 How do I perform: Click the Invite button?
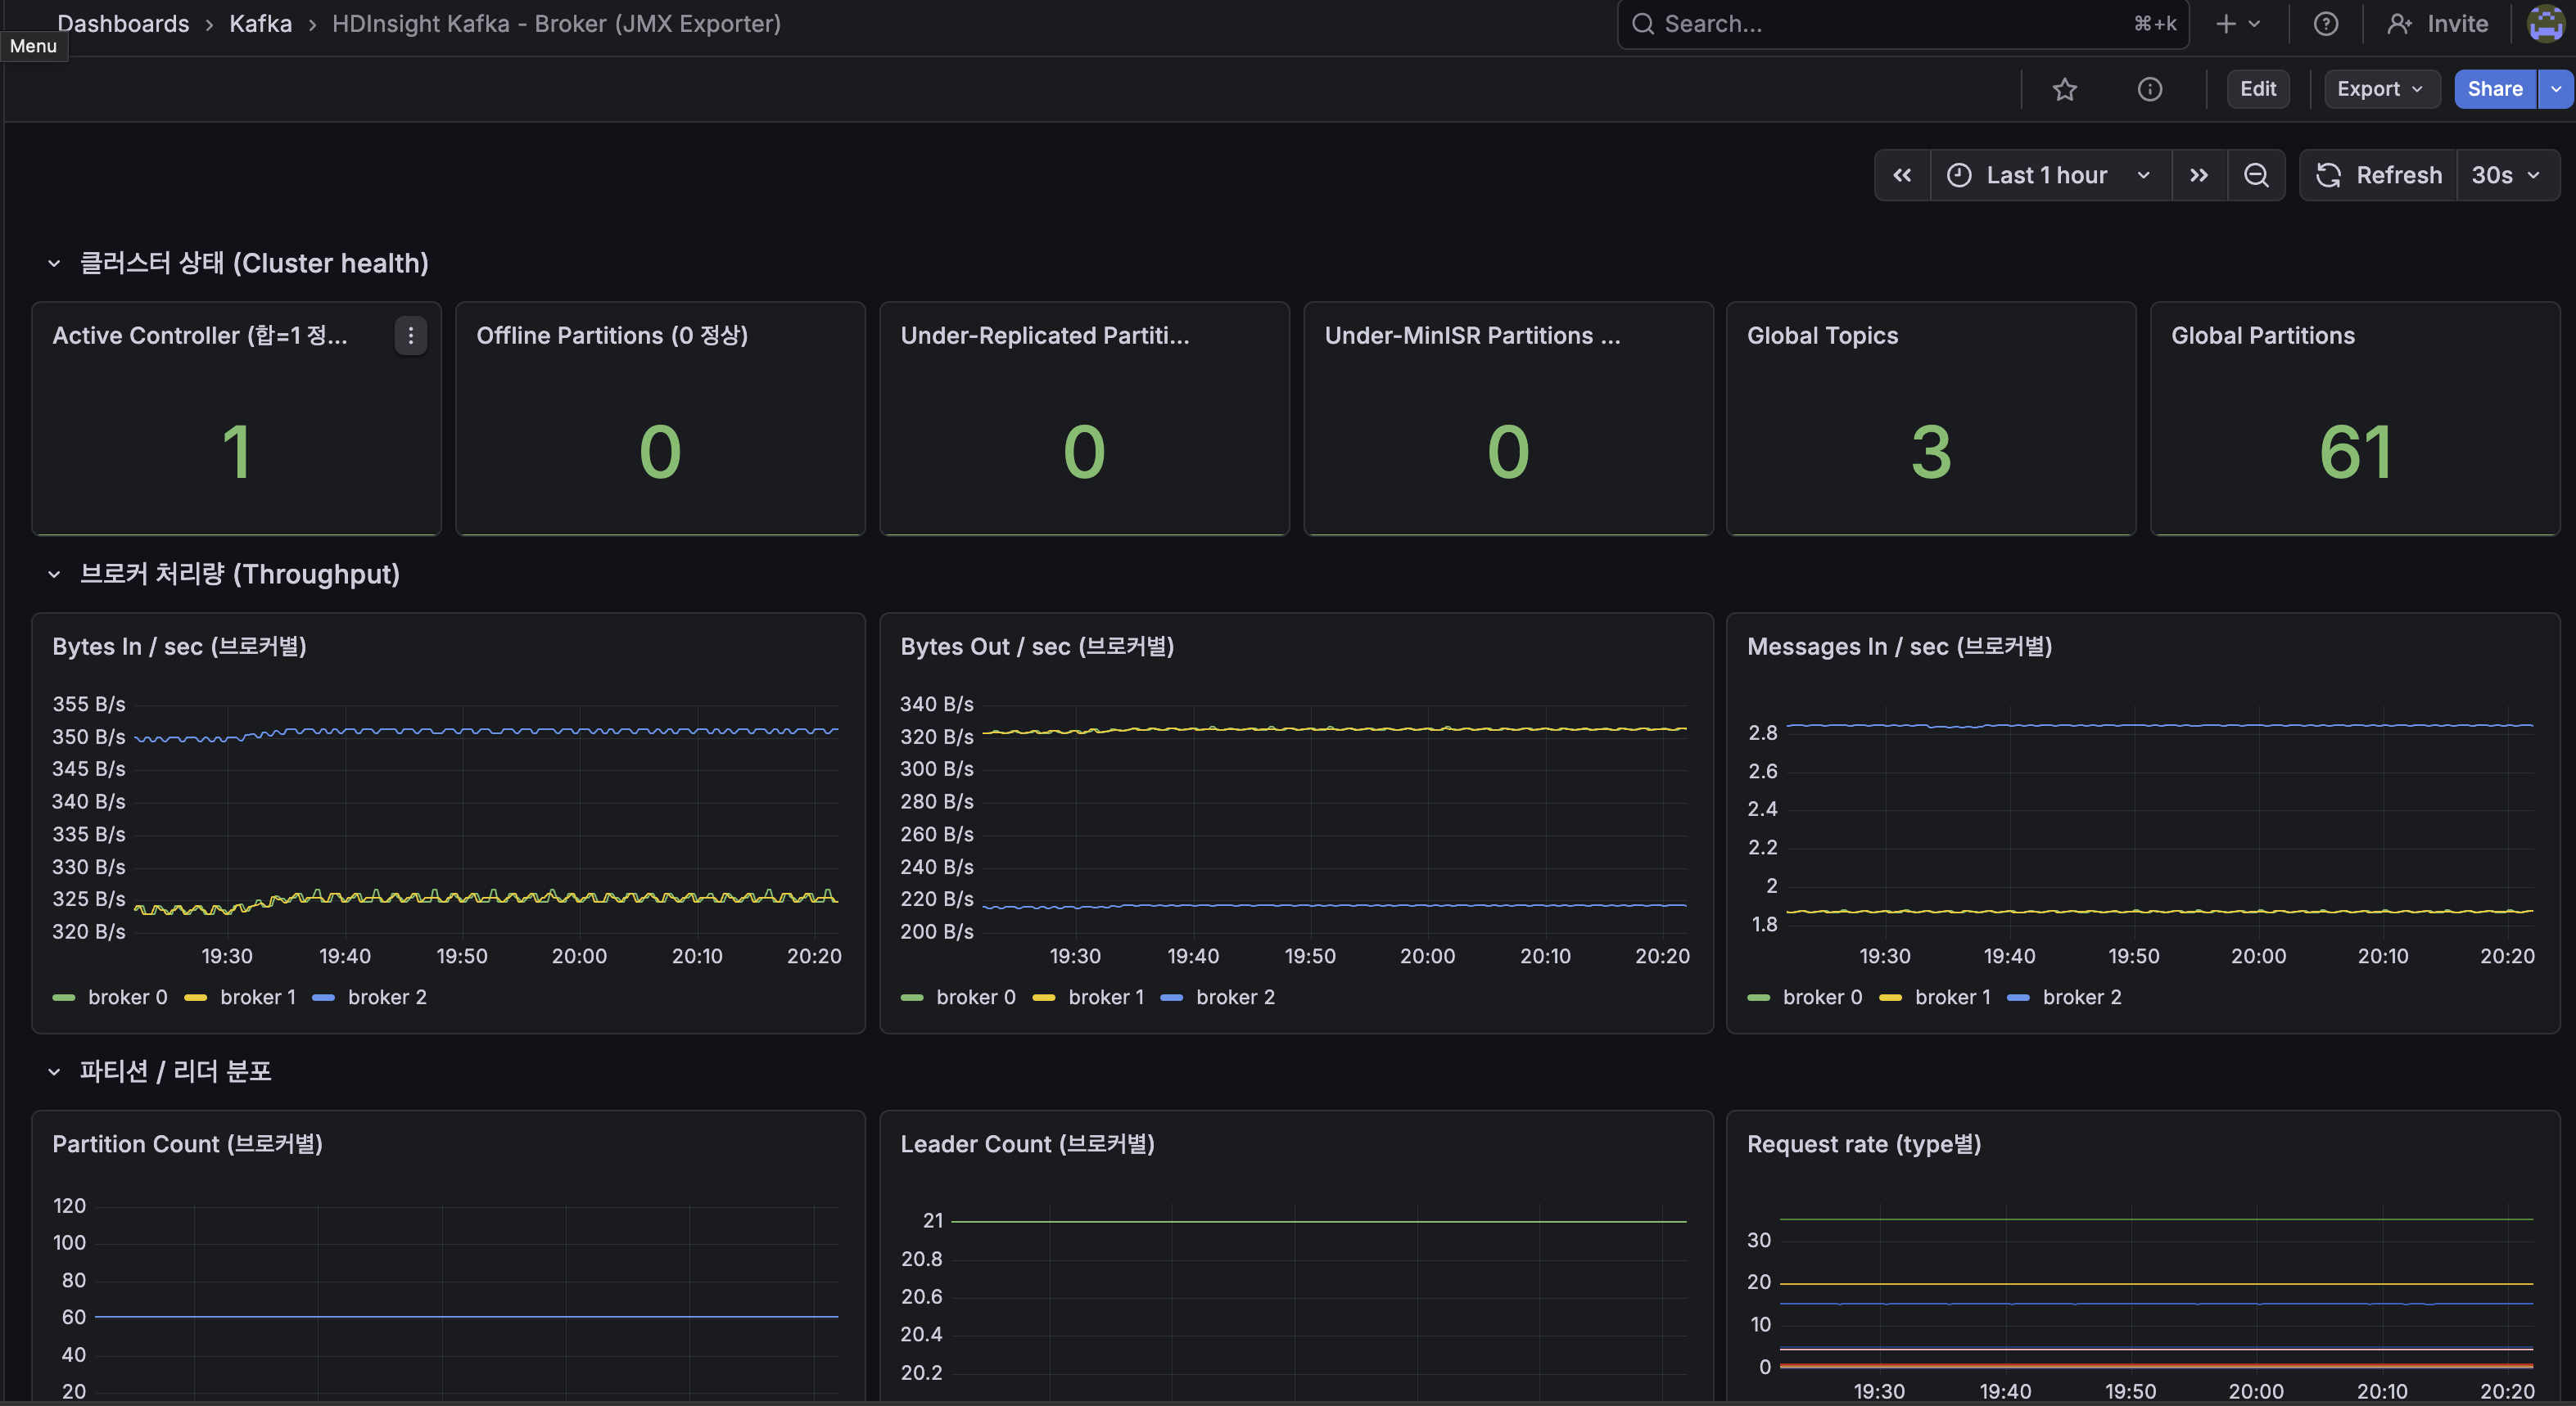tap(2438, 24)
